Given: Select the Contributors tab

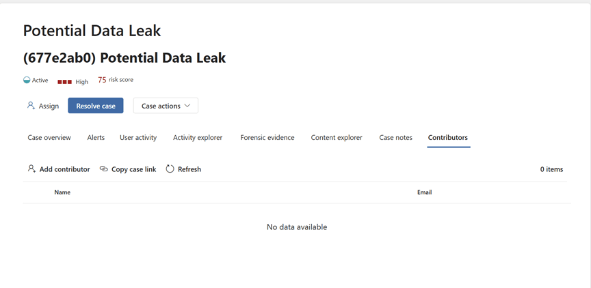Looking at the screenshot, I should (448, 138).
